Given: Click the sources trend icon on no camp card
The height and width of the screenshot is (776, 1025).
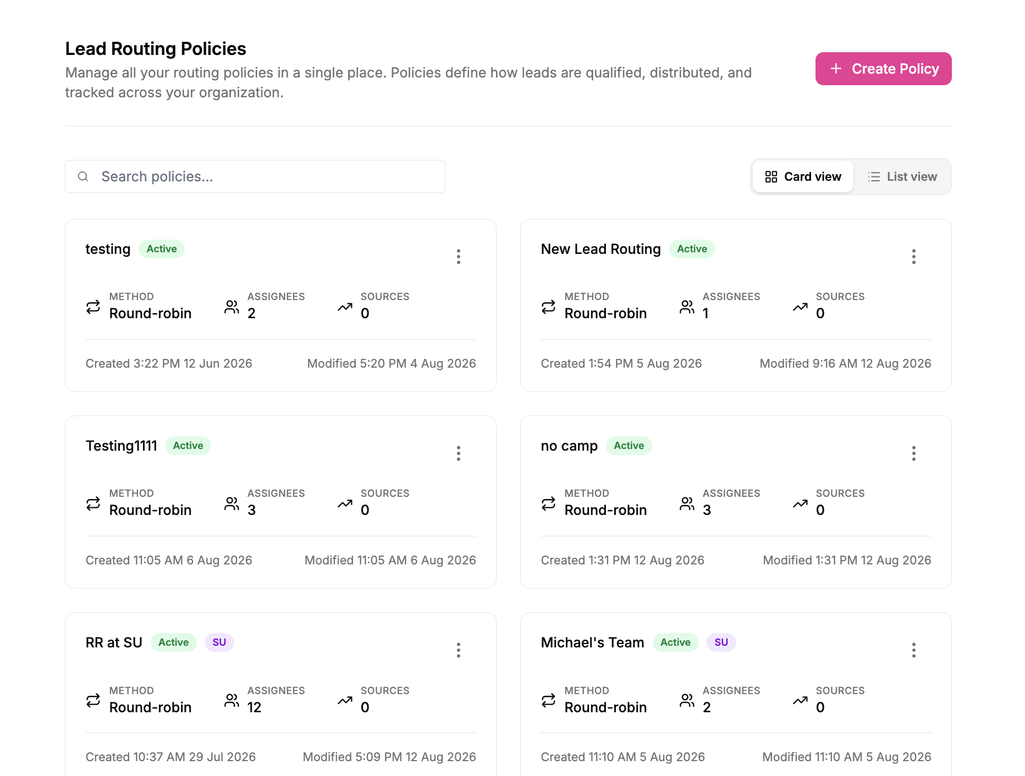Looking at the screenshot, I should 801,503.
